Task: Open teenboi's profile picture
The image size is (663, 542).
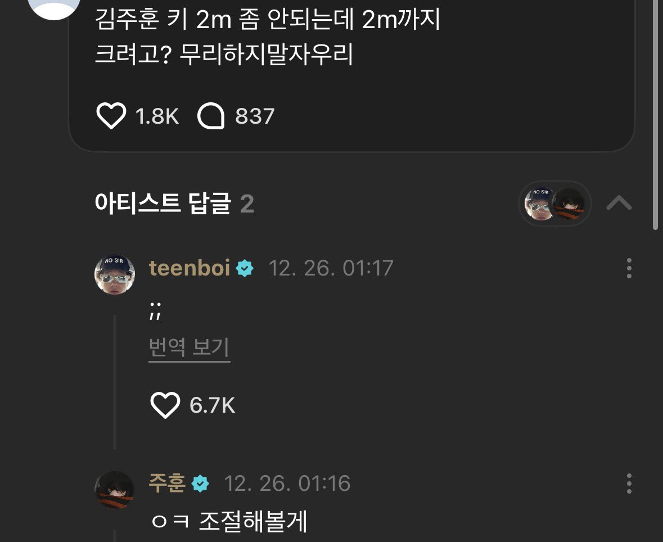Action: [115, 274]
